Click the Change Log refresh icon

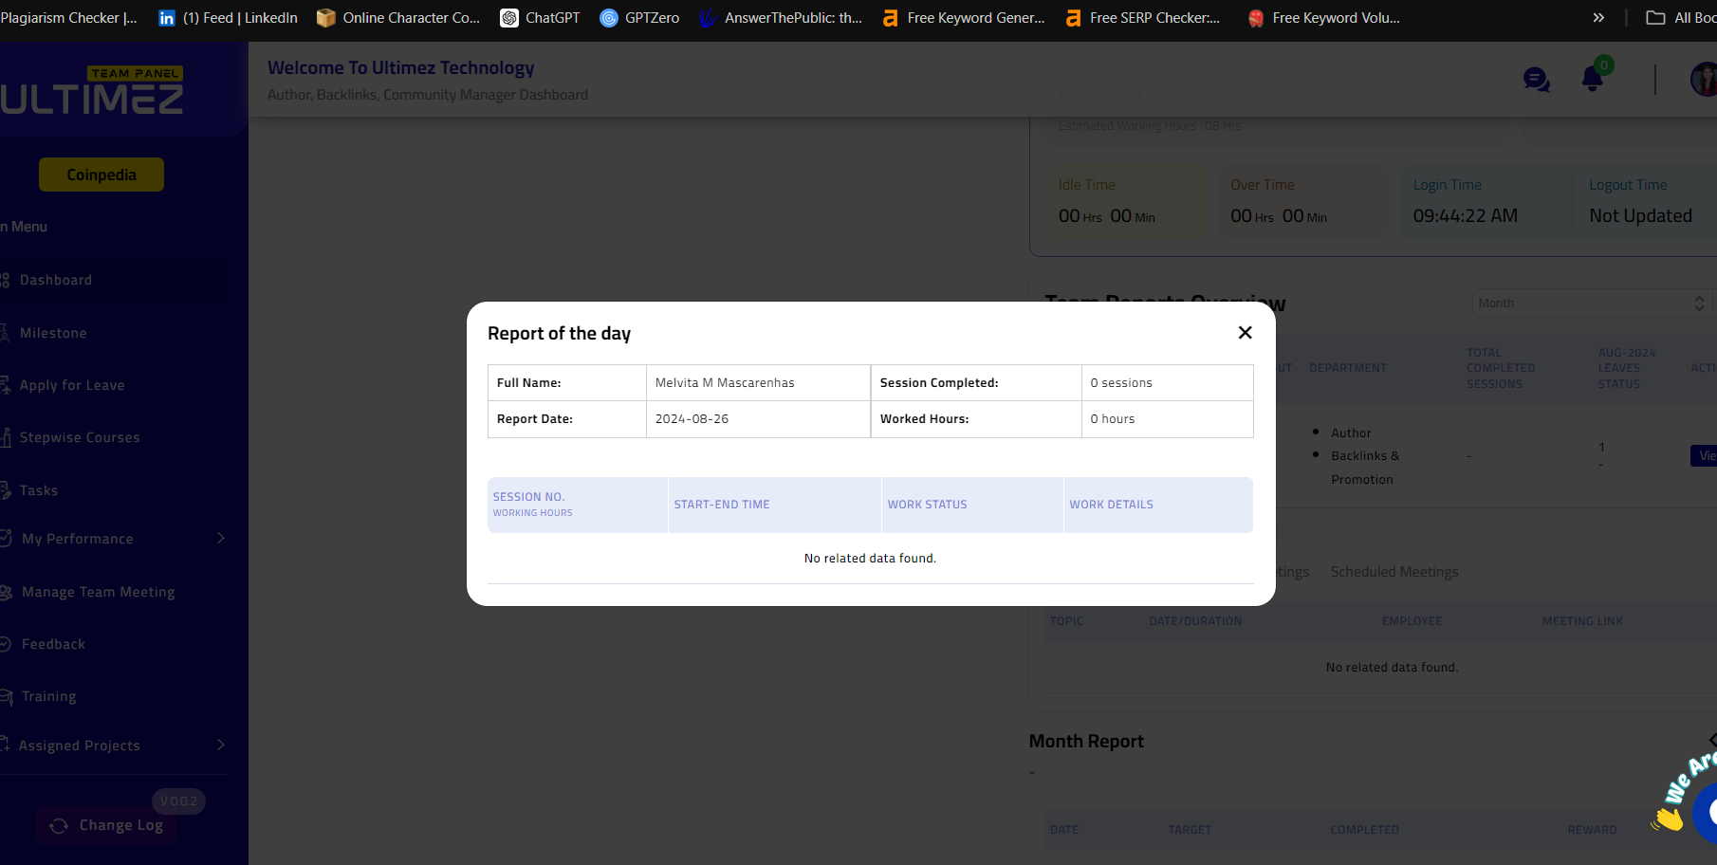point(59,826)
